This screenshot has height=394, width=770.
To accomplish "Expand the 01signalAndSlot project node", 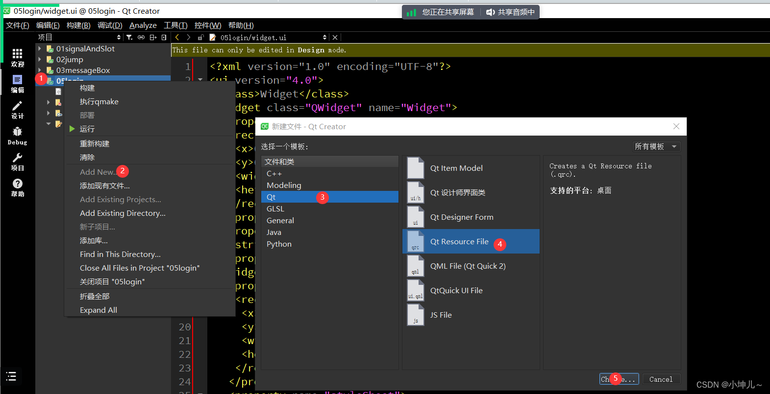I will pyautogui.click(x=40, y=48).
